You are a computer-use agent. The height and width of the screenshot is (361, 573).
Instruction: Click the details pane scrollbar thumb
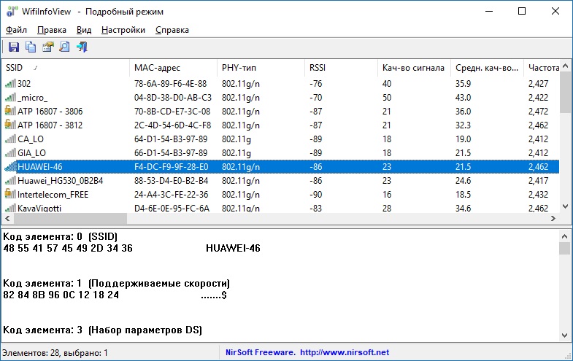pos(565,248)
